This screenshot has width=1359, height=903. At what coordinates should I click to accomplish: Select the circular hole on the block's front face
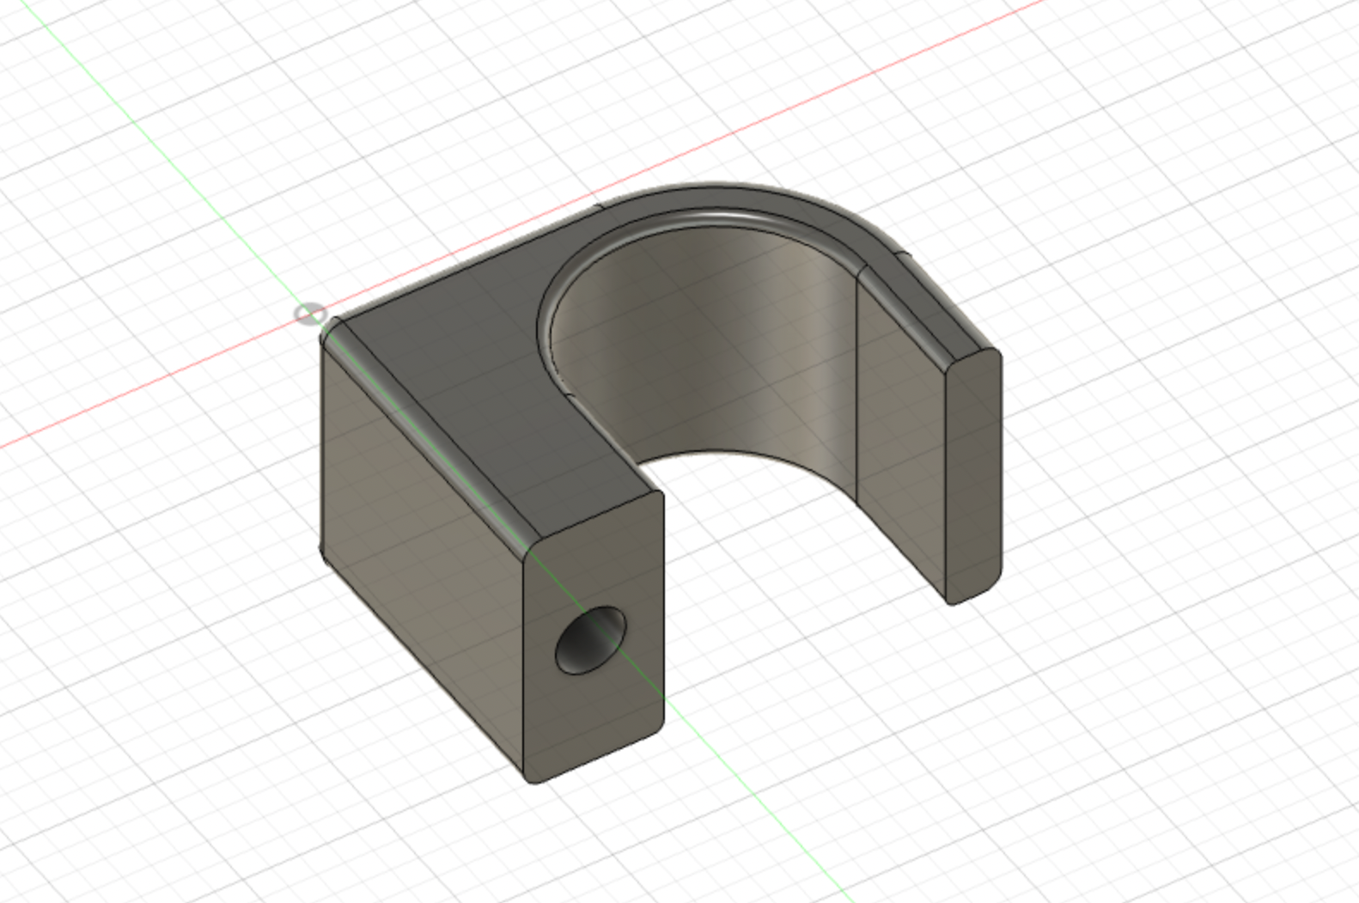coord(590,640)
